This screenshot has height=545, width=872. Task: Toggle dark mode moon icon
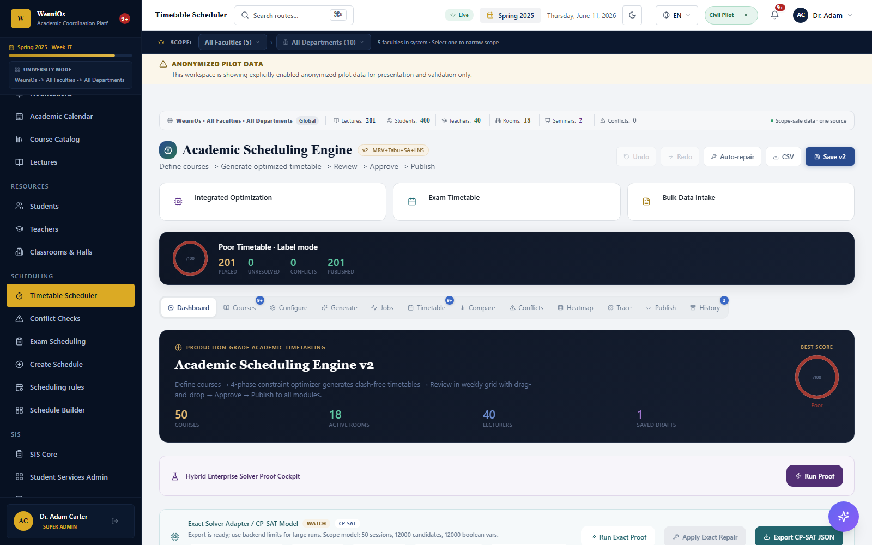pyautogui.click(x=632, y=15)
